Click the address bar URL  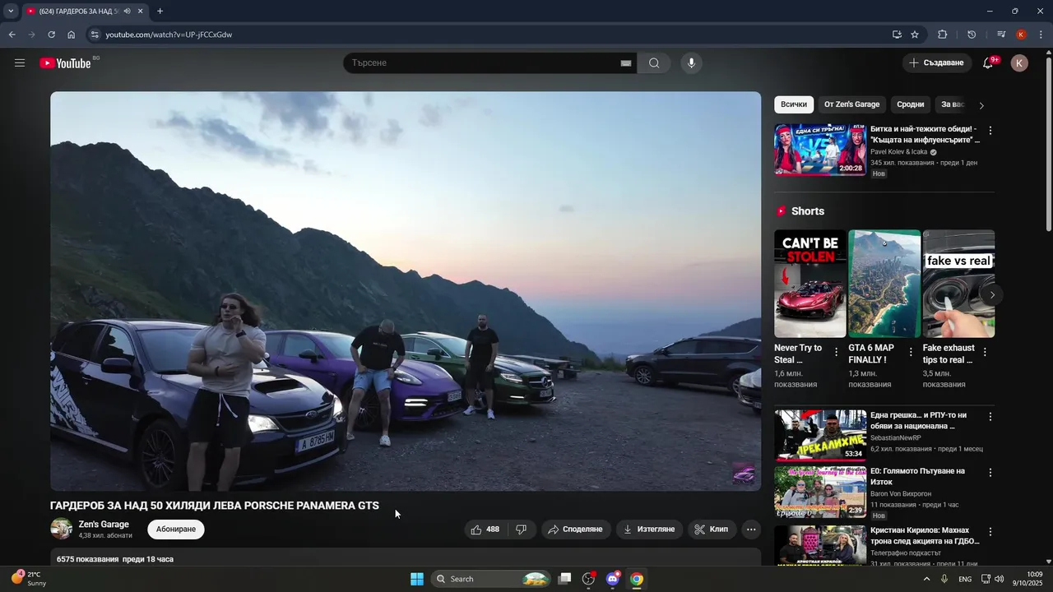pos(169,35)
